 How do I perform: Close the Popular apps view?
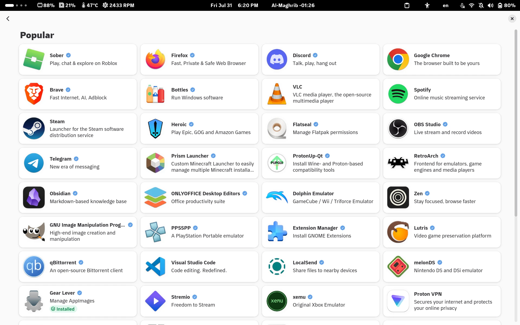(512, 18)
